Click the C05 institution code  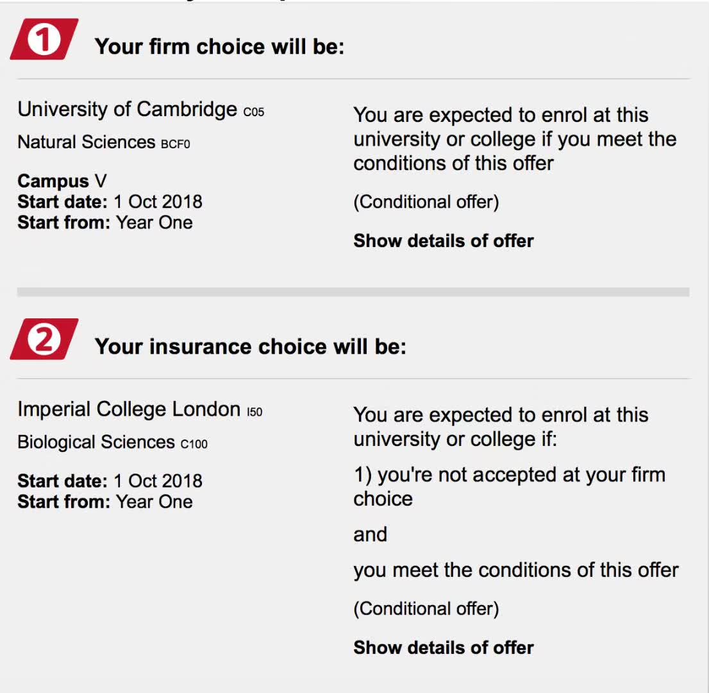[x=254, y=112]
